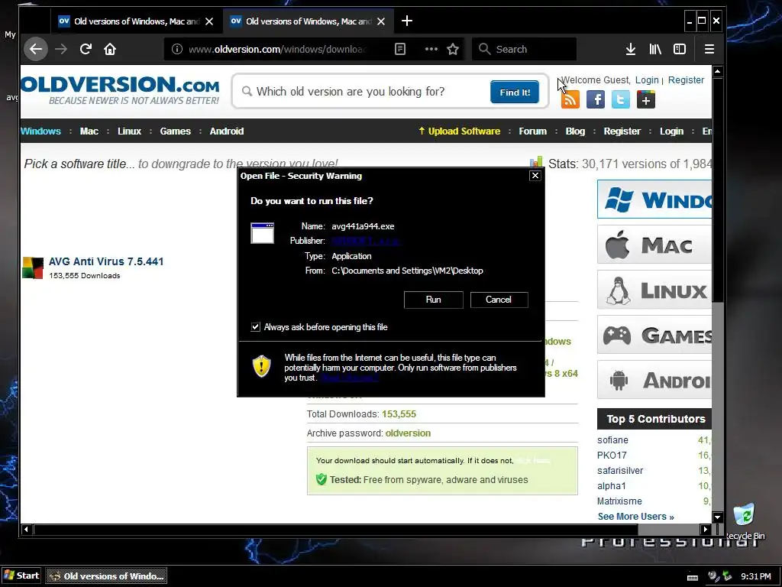This screenshot has height=587, width=782.
Task: Open the Windows Start button
Action: tap(21, 576)
